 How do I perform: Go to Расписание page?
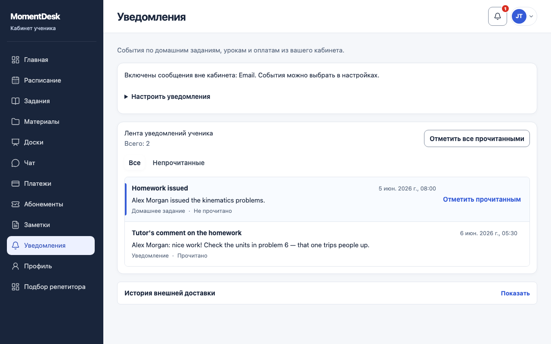click(51, 80)
